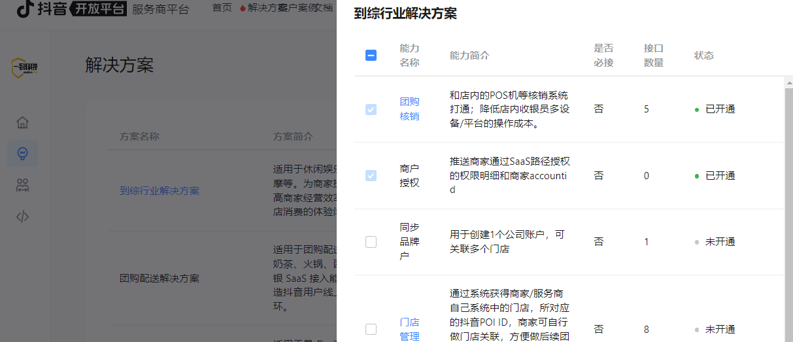
Task: Click the 解决方案 page heading
Action: point(120,65)
